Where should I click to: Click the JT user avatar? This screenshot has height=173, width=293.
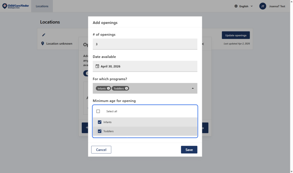[263, 6]
